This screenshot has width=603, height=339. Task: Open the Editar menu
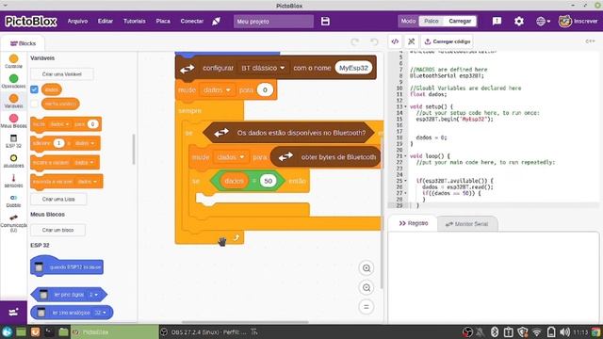point(105,21)
